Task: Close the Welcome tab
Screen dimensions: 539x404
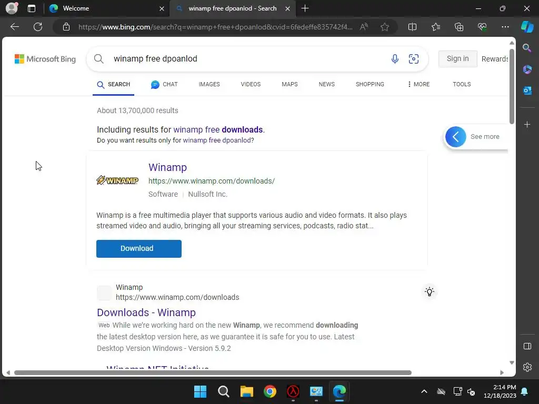Action: (x=162, y=8)
